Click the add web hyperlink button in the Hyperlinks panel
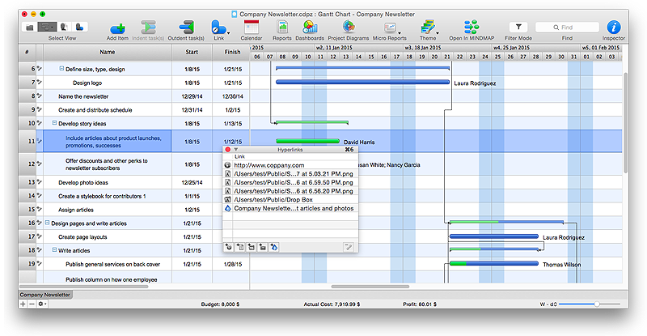 click(x=230, y=246)
